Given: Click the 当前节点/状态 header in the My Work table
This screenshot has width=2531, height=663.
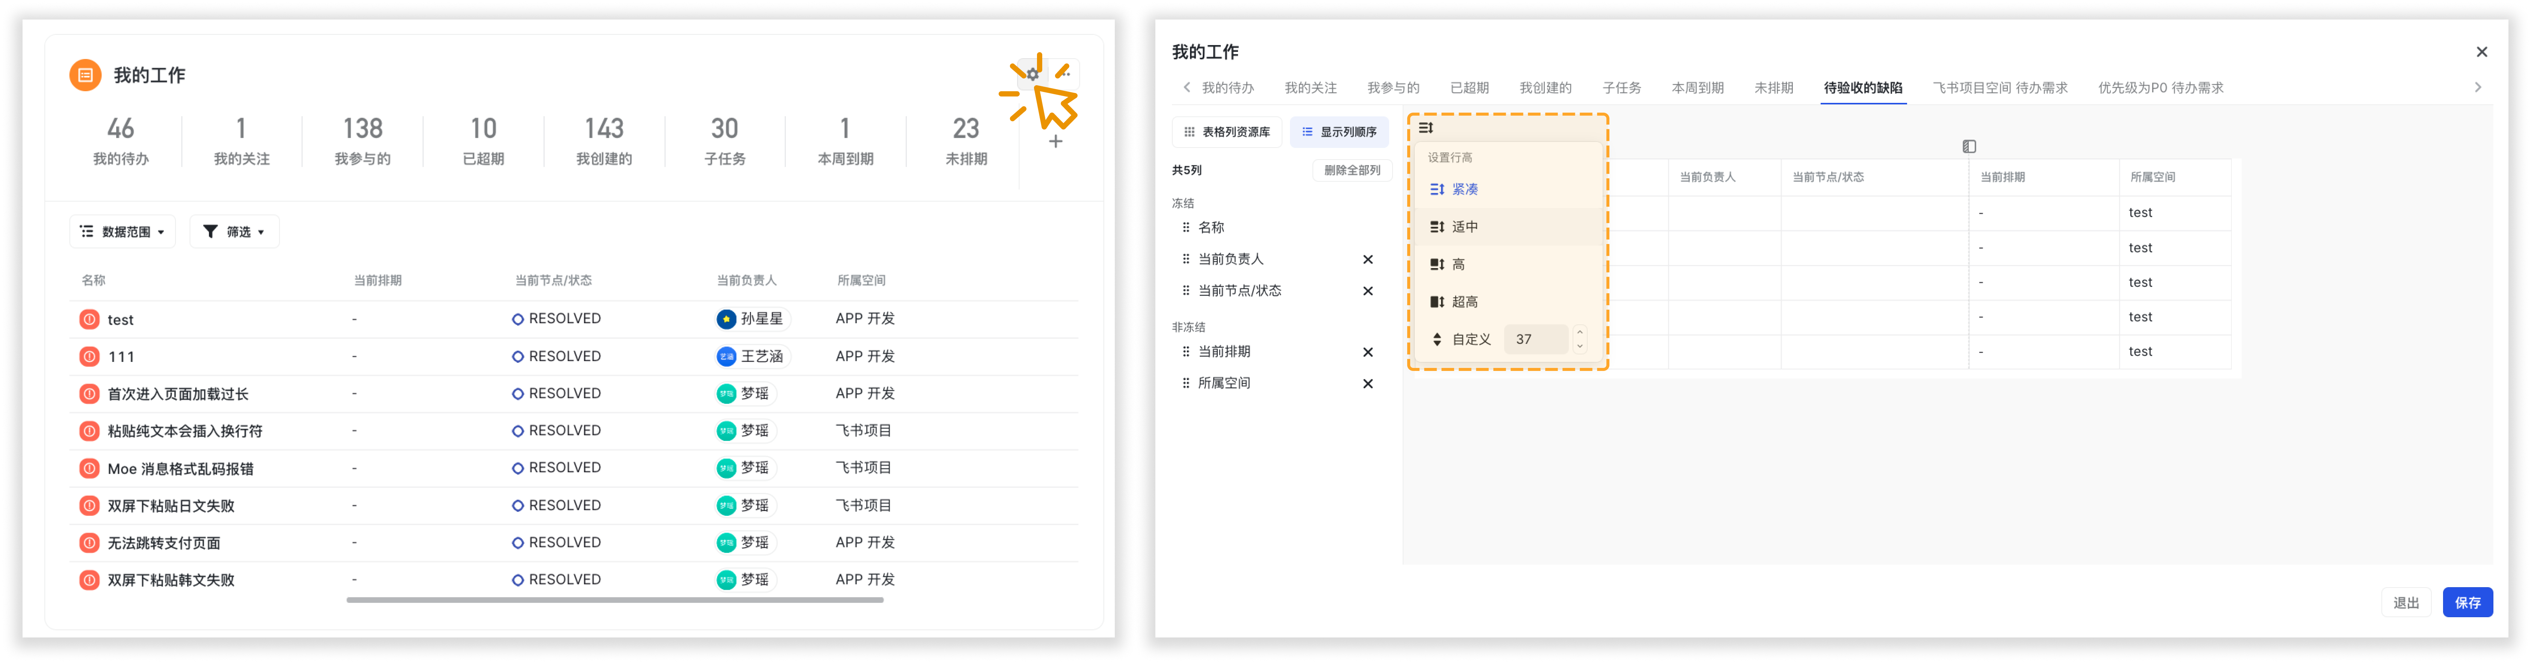Looking at the screenshot, I should coord(553,280).
